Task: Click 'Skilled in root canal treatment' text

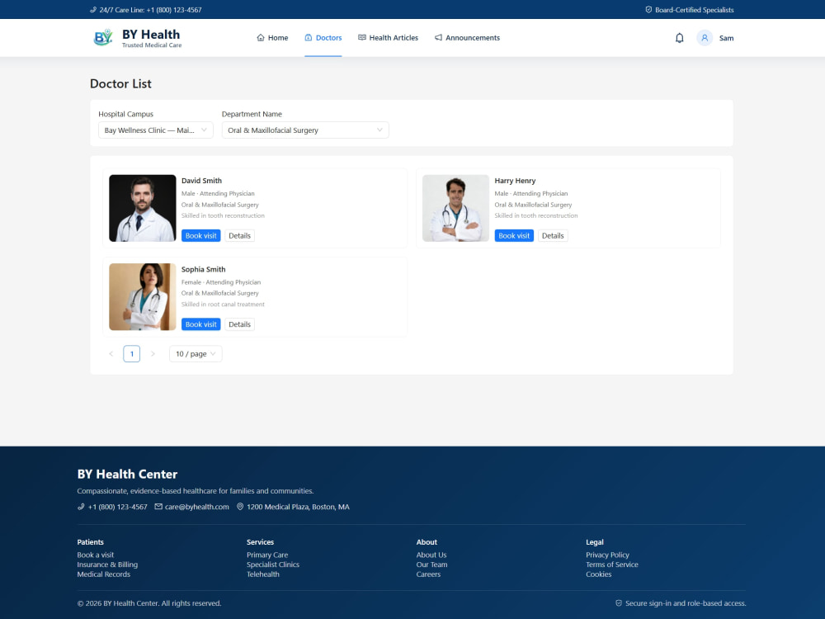Action: pyautogui.click(x=223, y=305)
